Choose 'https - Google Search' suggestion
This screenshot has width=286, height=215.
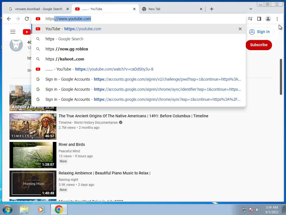point(139,39)
